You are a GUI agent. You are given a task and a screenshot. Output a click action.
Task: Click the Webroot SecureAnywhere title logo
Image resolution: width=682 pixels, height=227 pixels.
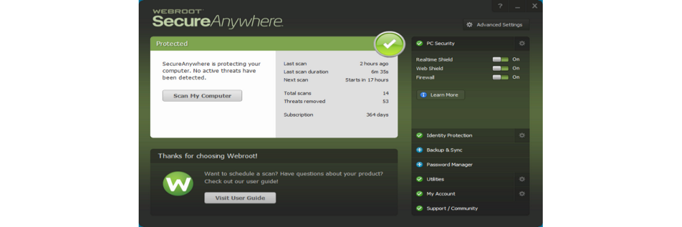click(x=217, y=19)
